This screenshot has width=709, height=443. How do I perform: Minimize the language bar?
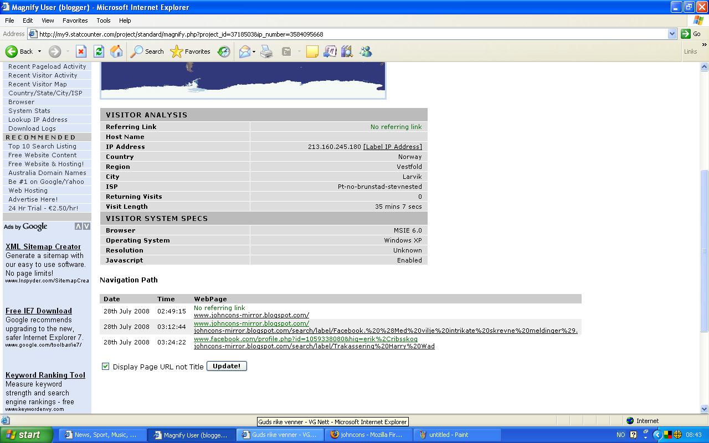tap(646, 432)
